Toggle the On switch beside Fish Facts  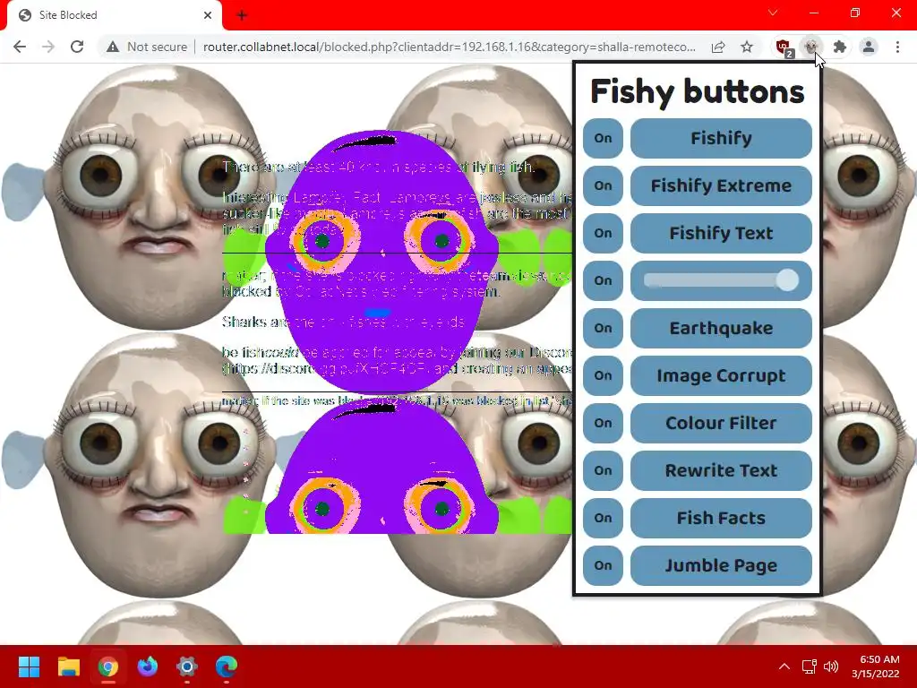click(603, 517)
